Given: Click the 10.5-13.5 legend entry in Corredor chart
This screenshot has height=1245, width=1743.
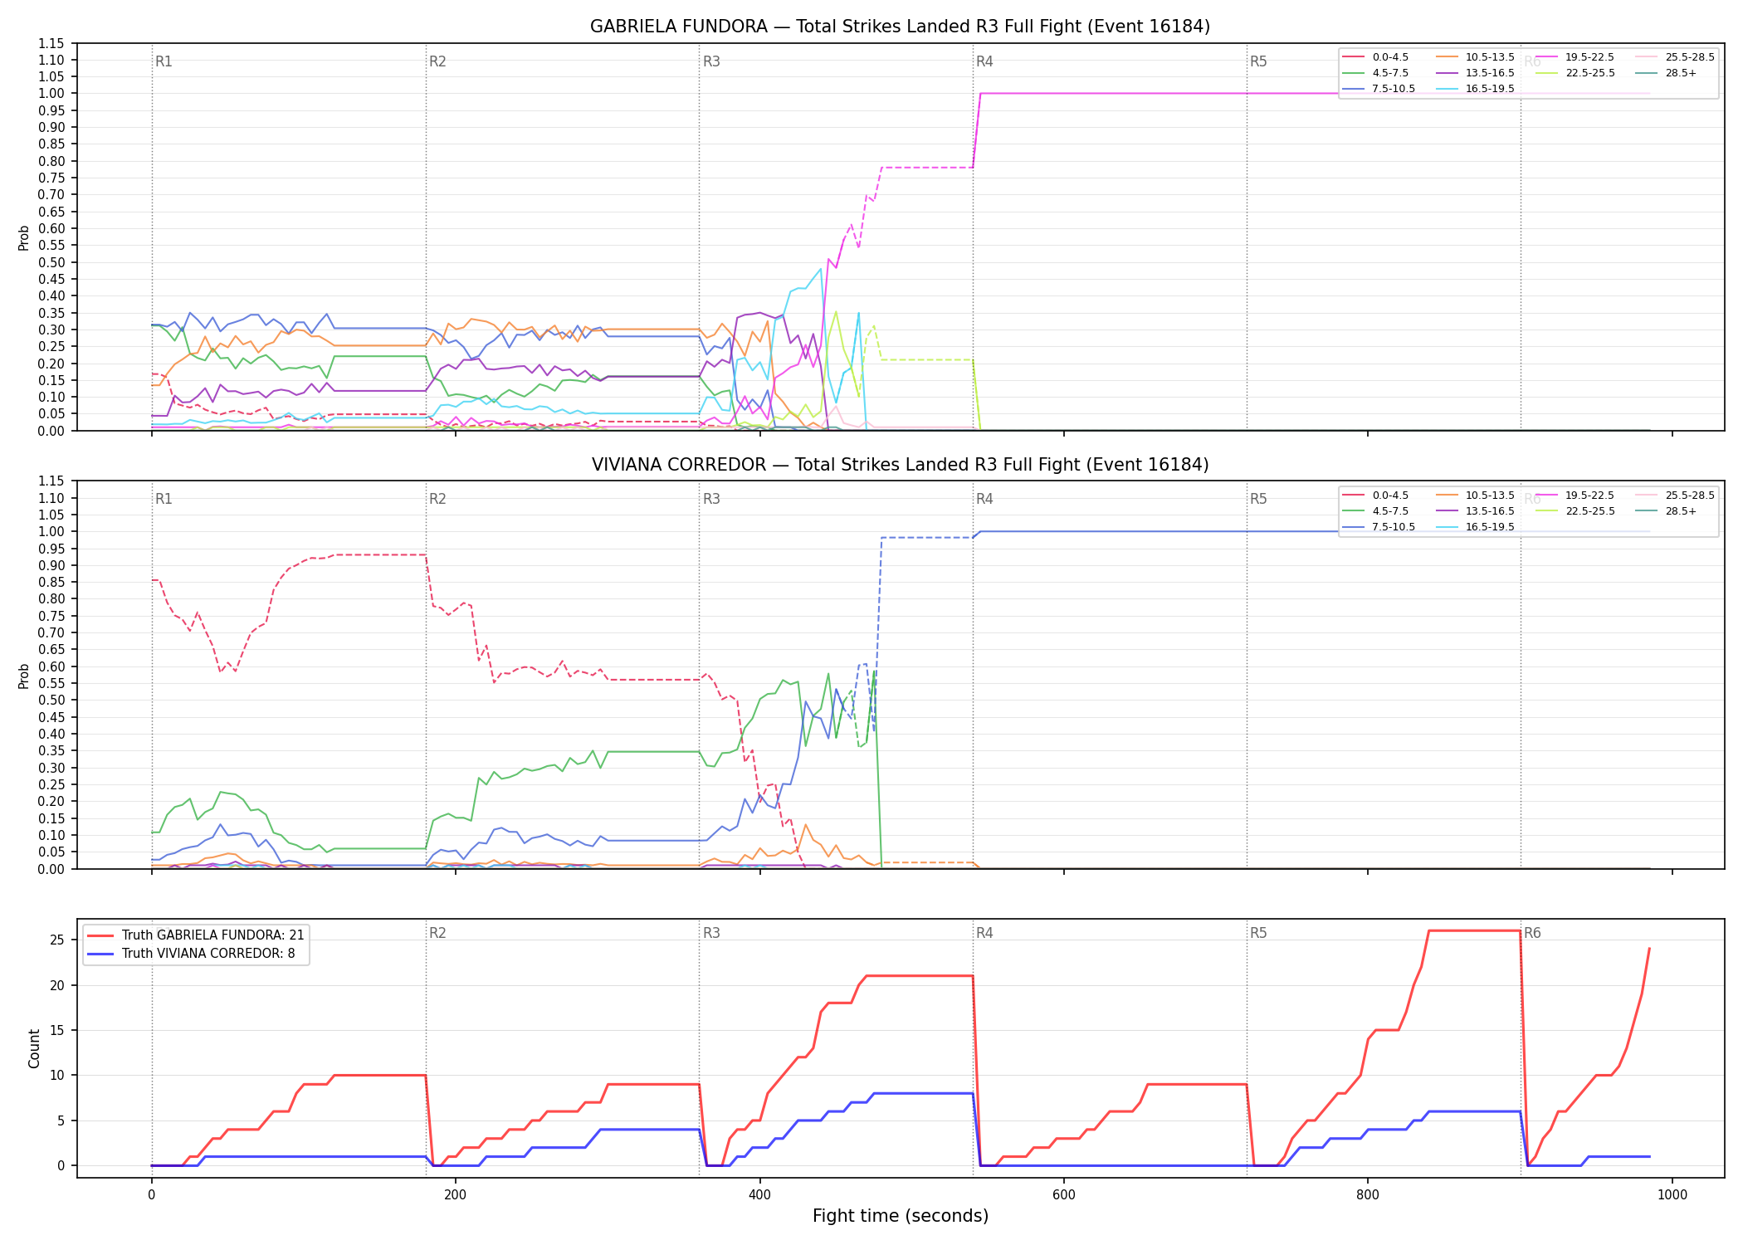Looking at the screenshot, I should (1475, 496).
